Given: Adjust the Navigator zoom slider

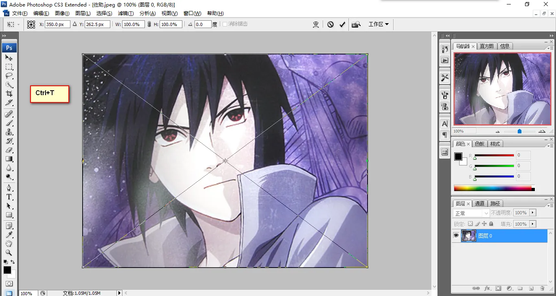Looking at the screenshot, I should pyautogui.click(x=519, y=131).
